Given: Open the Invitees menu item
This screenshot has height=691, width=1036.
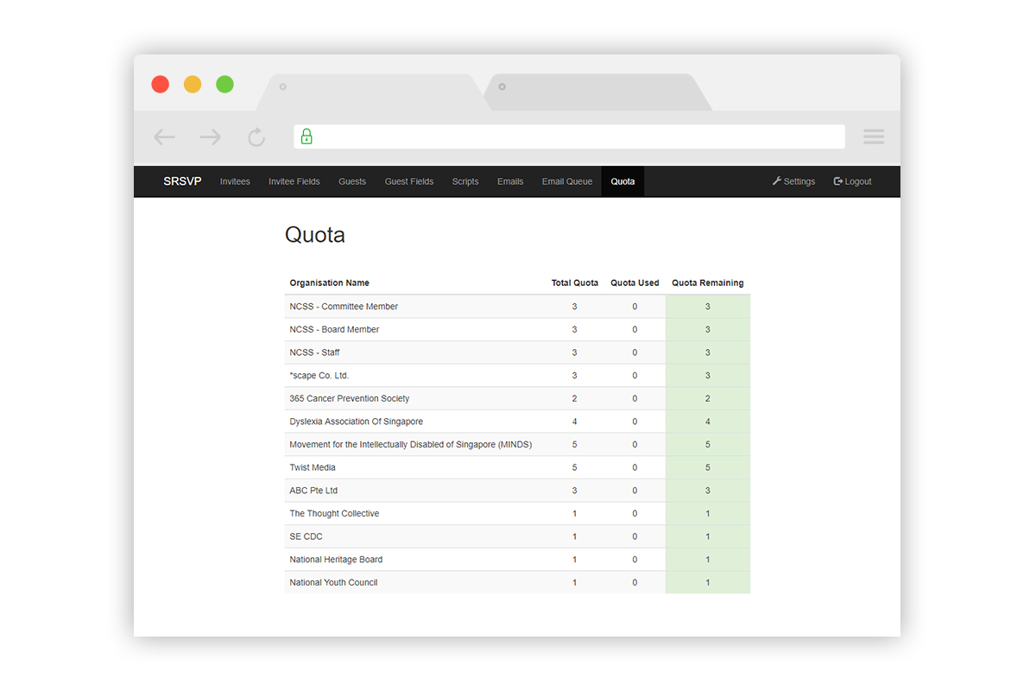Looking at the screenshot, I should [x=235, y=181].
